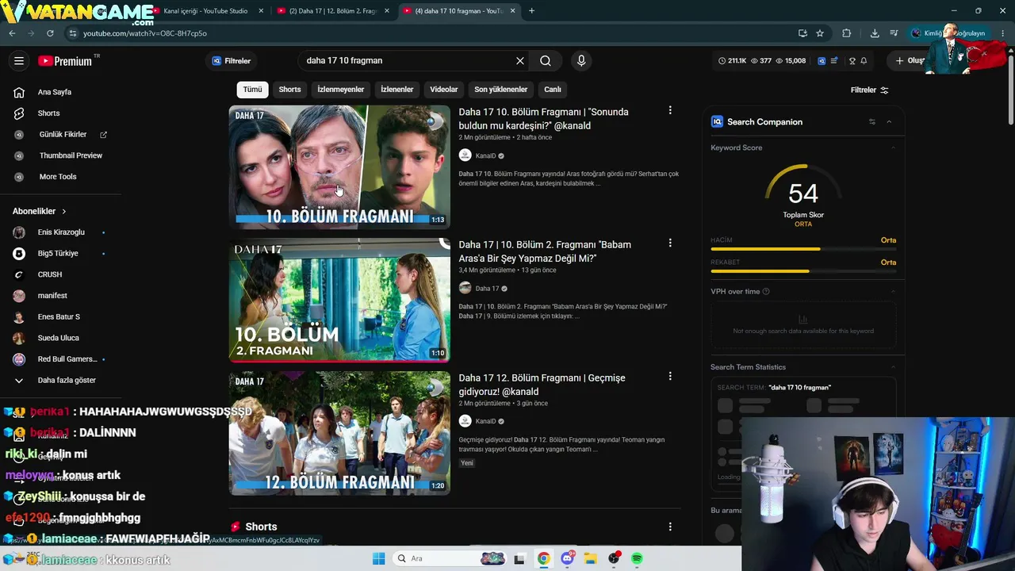Viewport: 1015px width, 571px height.
Task: Open Ana Sayfa in the sidebar
Action: pos(54,92)
